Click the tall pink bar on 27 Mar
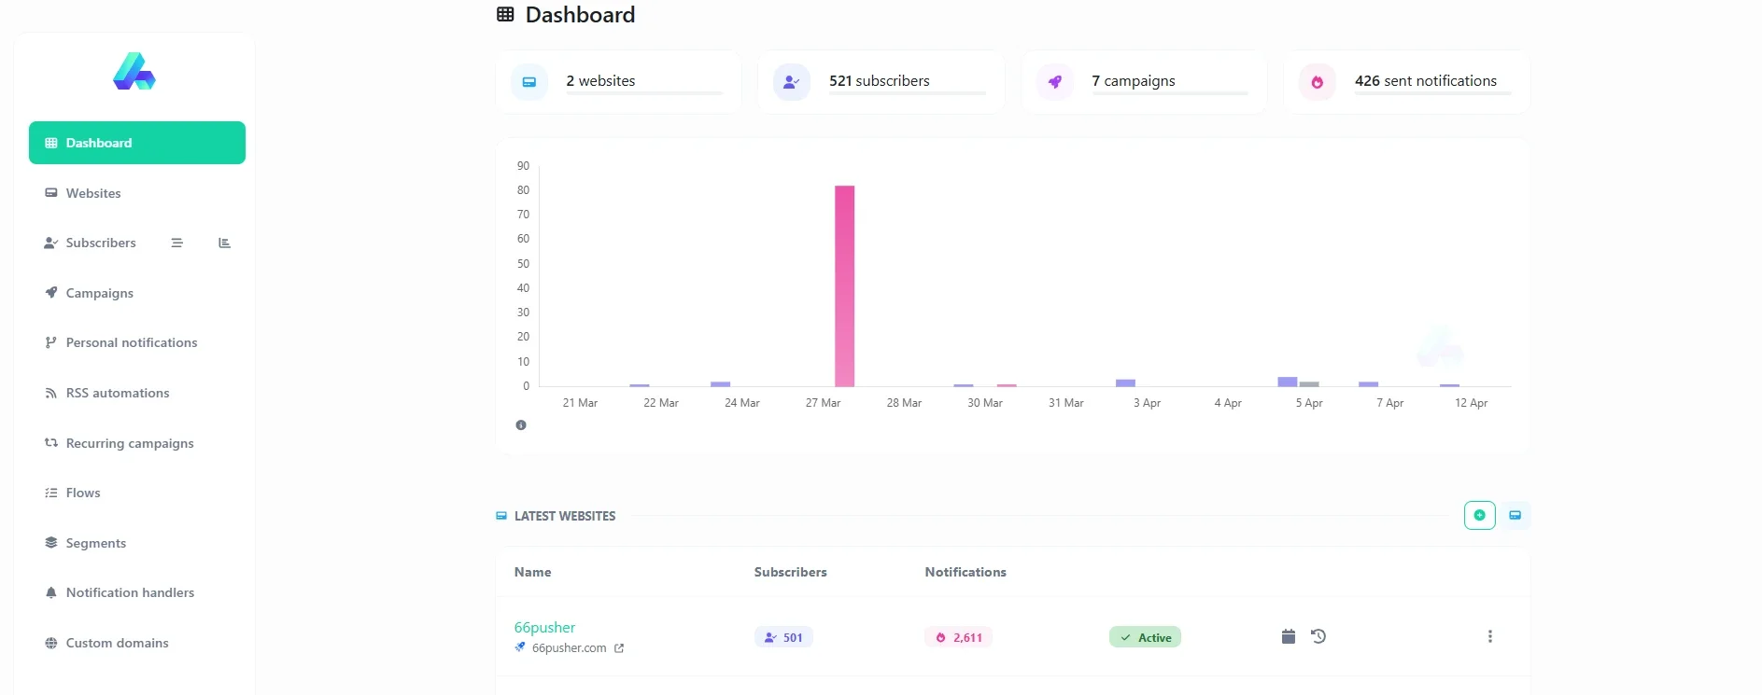 point(844,285)
